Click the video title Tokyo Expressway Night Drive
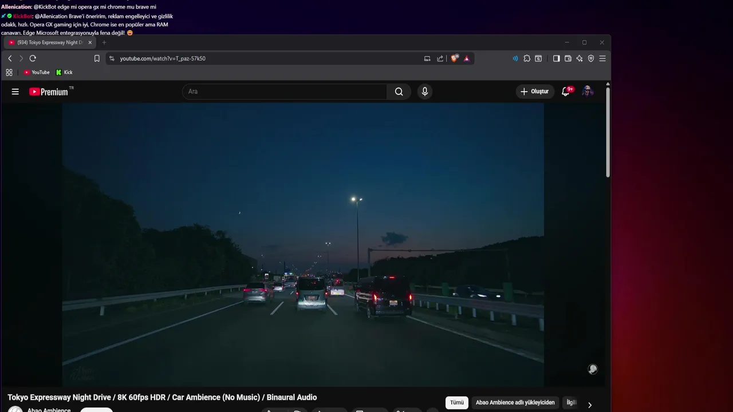Viewport: 733px width, 412px height. pos(162,397)
